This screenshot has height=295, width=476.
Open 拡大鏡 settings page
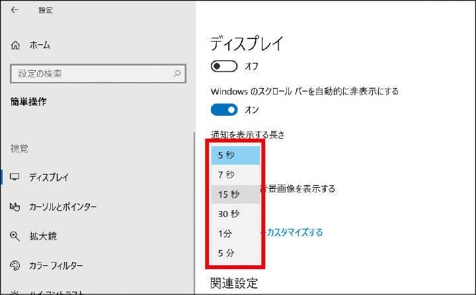[43, 236]
